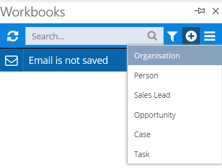This screenshot has height=168, width=222.
Task: Click the plus add-record icon
Action: [x=191, y=36]
